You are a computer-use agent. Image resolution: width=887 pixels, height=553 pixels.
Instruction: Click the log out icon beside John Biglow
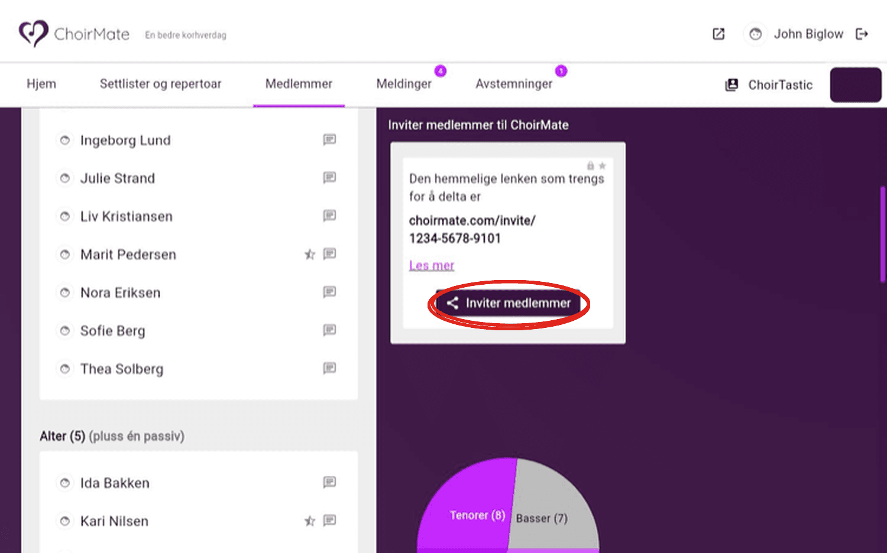pos(862,34)
